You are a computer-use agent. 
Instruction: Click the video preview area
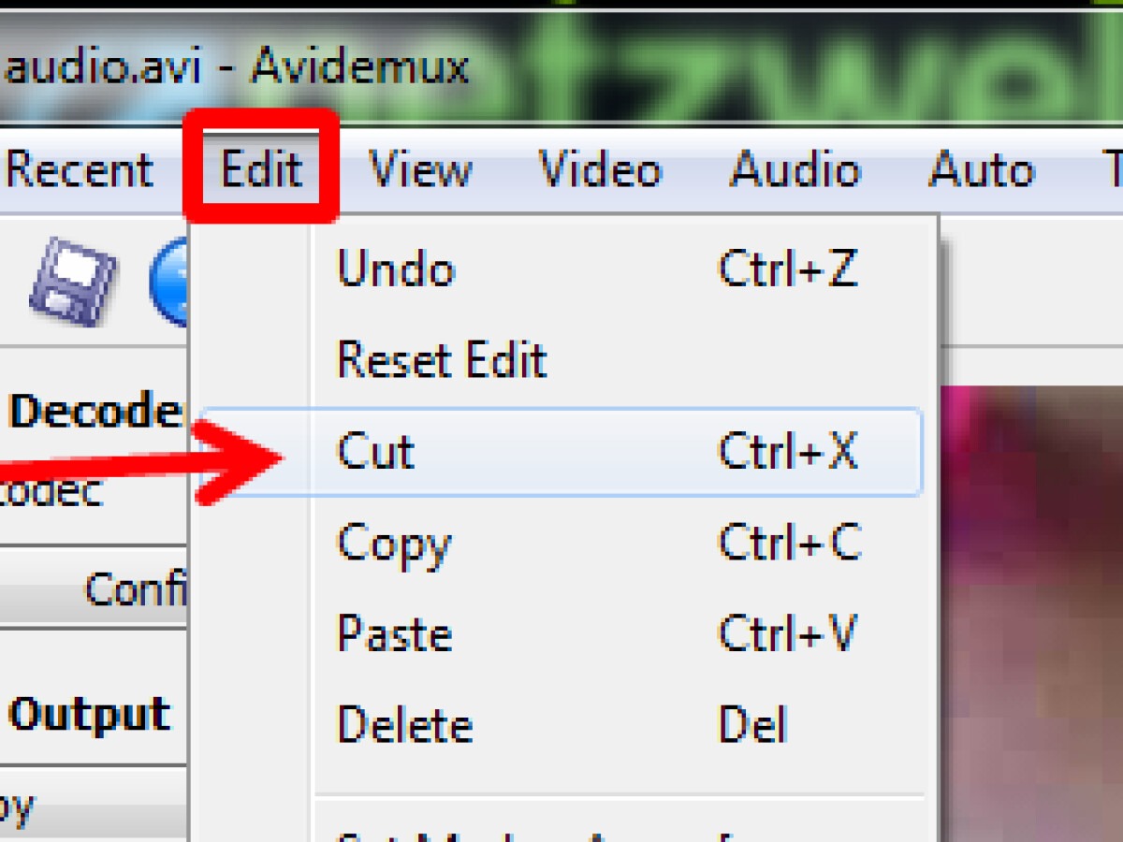(x=1029, y=608)
